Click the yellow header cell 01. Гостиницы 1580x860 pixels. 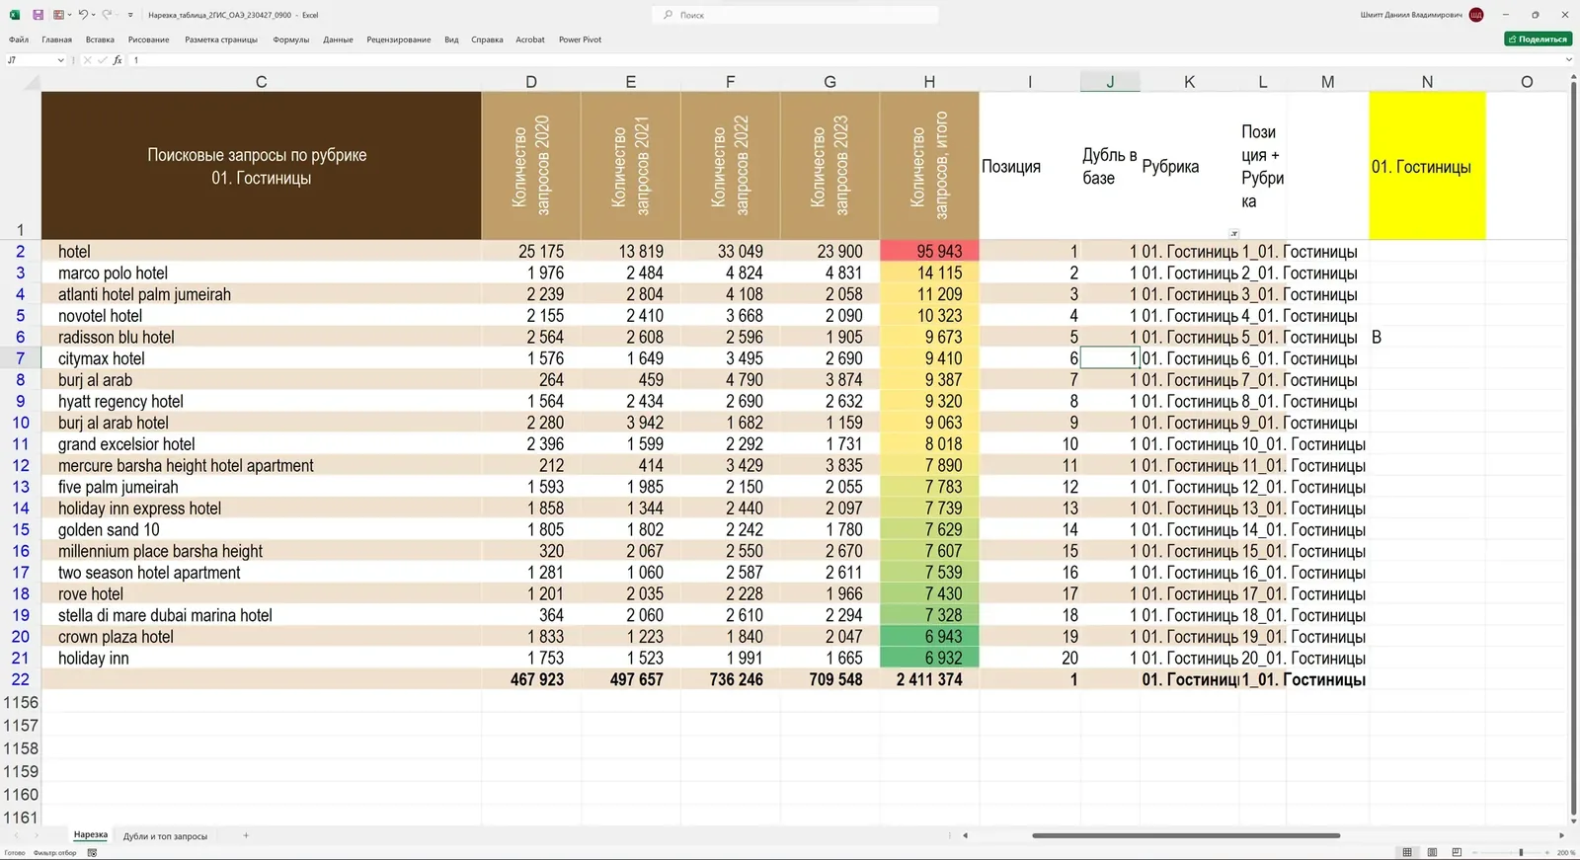coord(1427,166)
